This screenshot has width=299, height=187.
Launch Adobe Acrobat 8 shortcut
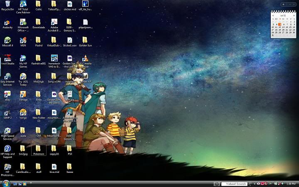54,25
